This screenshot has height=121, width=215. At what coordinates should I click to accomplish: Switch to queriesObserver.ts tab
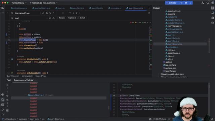(x=41, y=8)
